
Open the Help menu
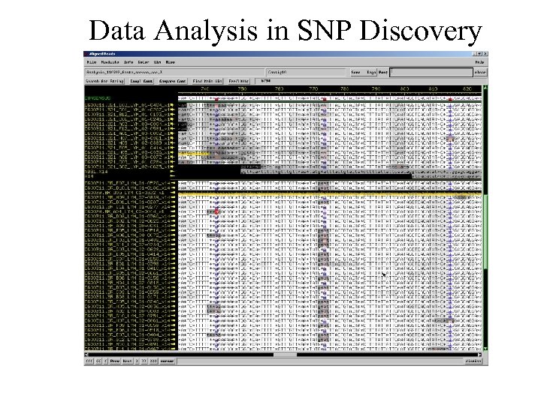tap(479, 62)
